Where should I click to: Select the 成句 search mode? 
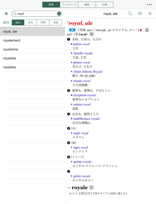31,23
